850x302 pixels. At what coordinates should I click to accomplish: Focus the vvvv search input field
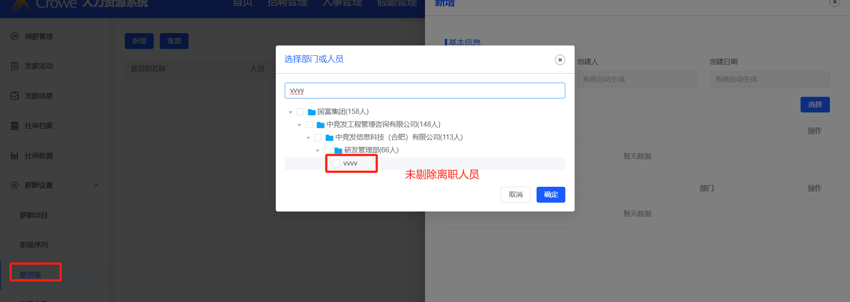(425, 91)
